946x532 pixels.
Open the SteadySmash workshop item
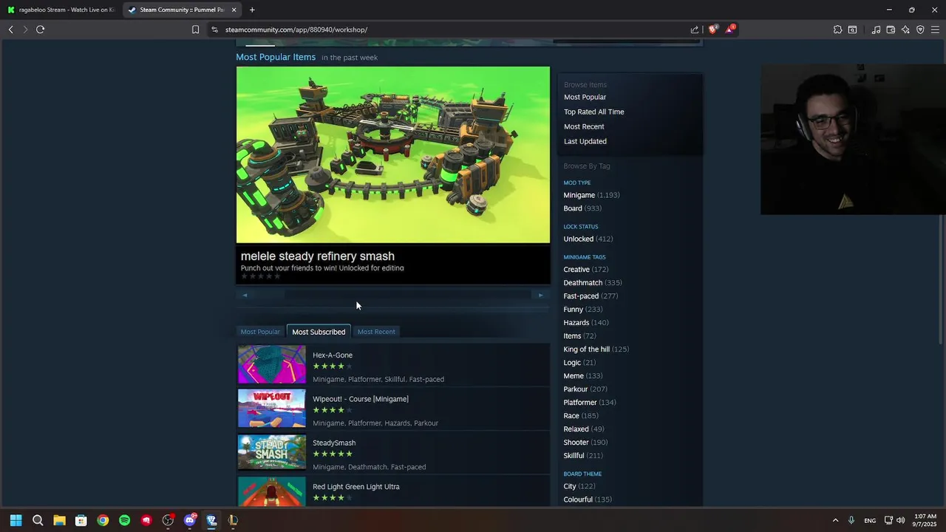pos(334,443)
